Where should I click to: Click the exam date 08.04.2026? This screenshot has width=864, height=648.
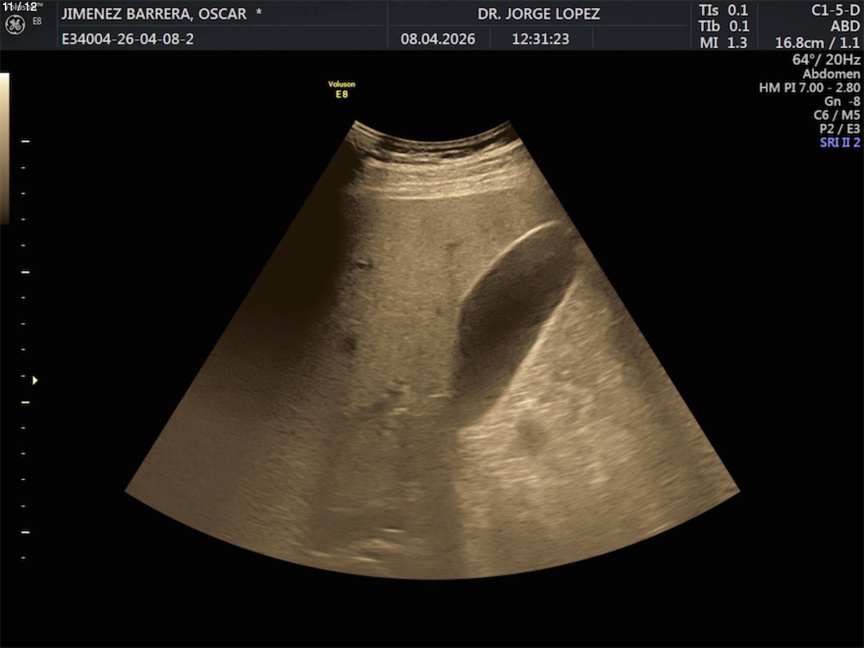pyautogui.click(x=437, y=39)
